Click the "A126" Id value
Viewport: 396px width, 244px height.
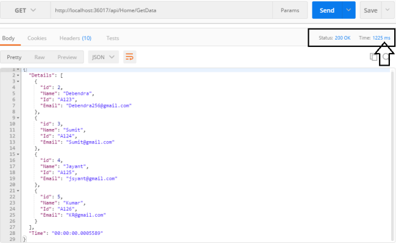coord(66,209)
